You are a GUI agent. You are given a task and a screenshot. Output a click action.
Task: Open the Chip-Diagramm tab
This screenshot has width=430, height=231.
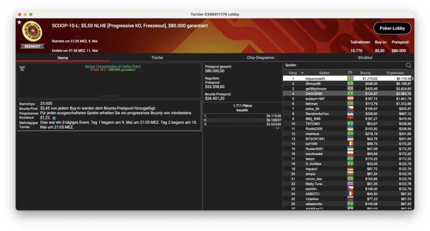coord(260,58)
